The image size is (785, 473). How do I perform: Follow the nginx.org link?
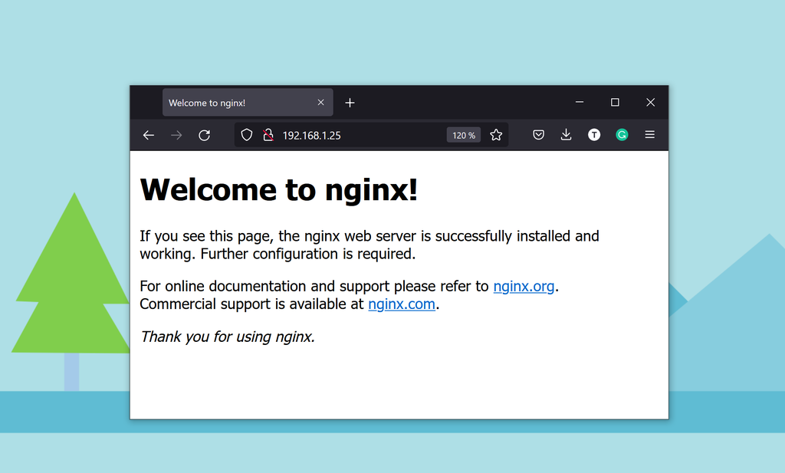524,286
